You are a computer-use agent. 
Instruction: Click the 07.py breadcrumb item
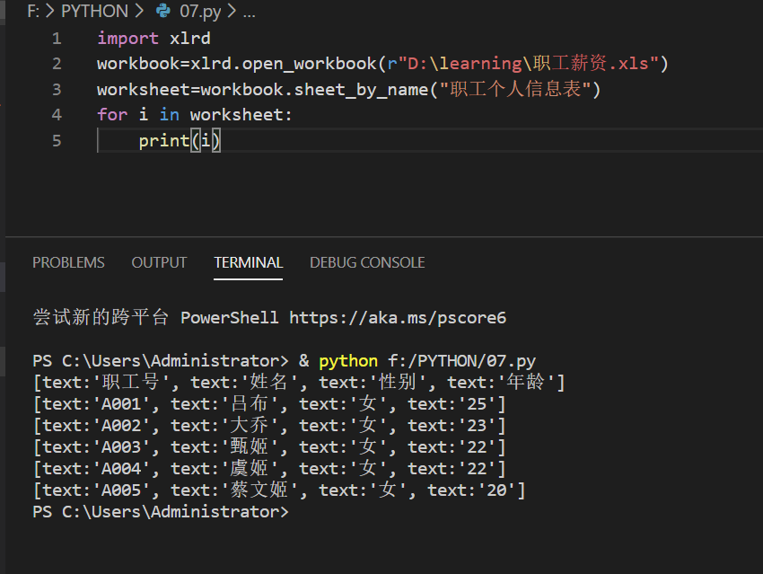pos(200,11)
